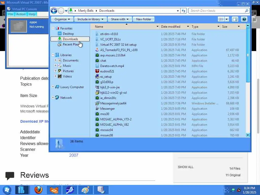Click the Help question mark icon
The width and height of the screenshot is (260, 195).
click(244, 19)
